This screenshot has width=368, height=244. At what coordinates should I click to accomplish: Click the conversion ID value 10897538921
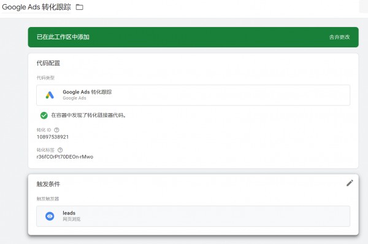pos(53,137)
